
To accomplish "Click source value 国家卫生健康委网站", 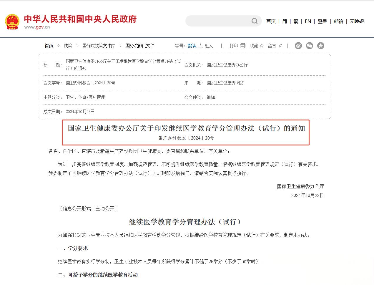I will click(225, 83).
